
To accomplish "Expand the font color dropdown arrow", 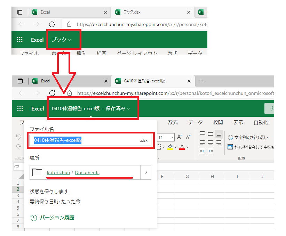I will [x=187, y=147].
